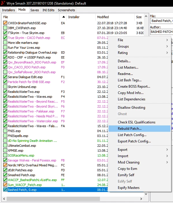Choose Disallow Ghosting option
Image resolution: width=173 pixels, height=203 pixels.
(x=139, y=108)
